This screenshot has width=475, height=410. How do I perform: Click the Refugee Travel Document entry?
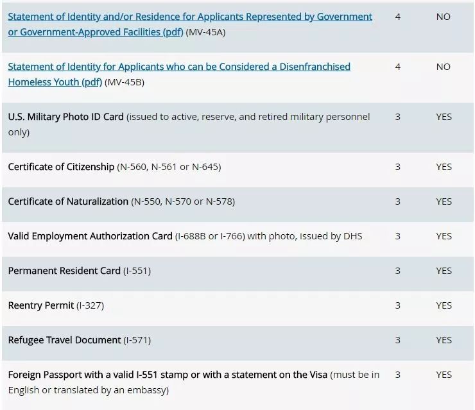tap(80, 340)
